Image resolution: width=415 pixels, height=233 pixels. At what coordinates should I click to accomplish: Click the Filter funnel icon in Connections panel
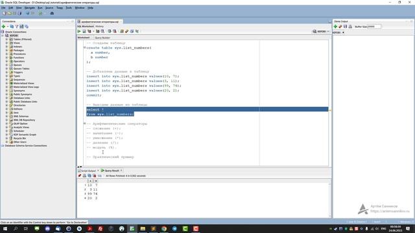pos(17,27)
